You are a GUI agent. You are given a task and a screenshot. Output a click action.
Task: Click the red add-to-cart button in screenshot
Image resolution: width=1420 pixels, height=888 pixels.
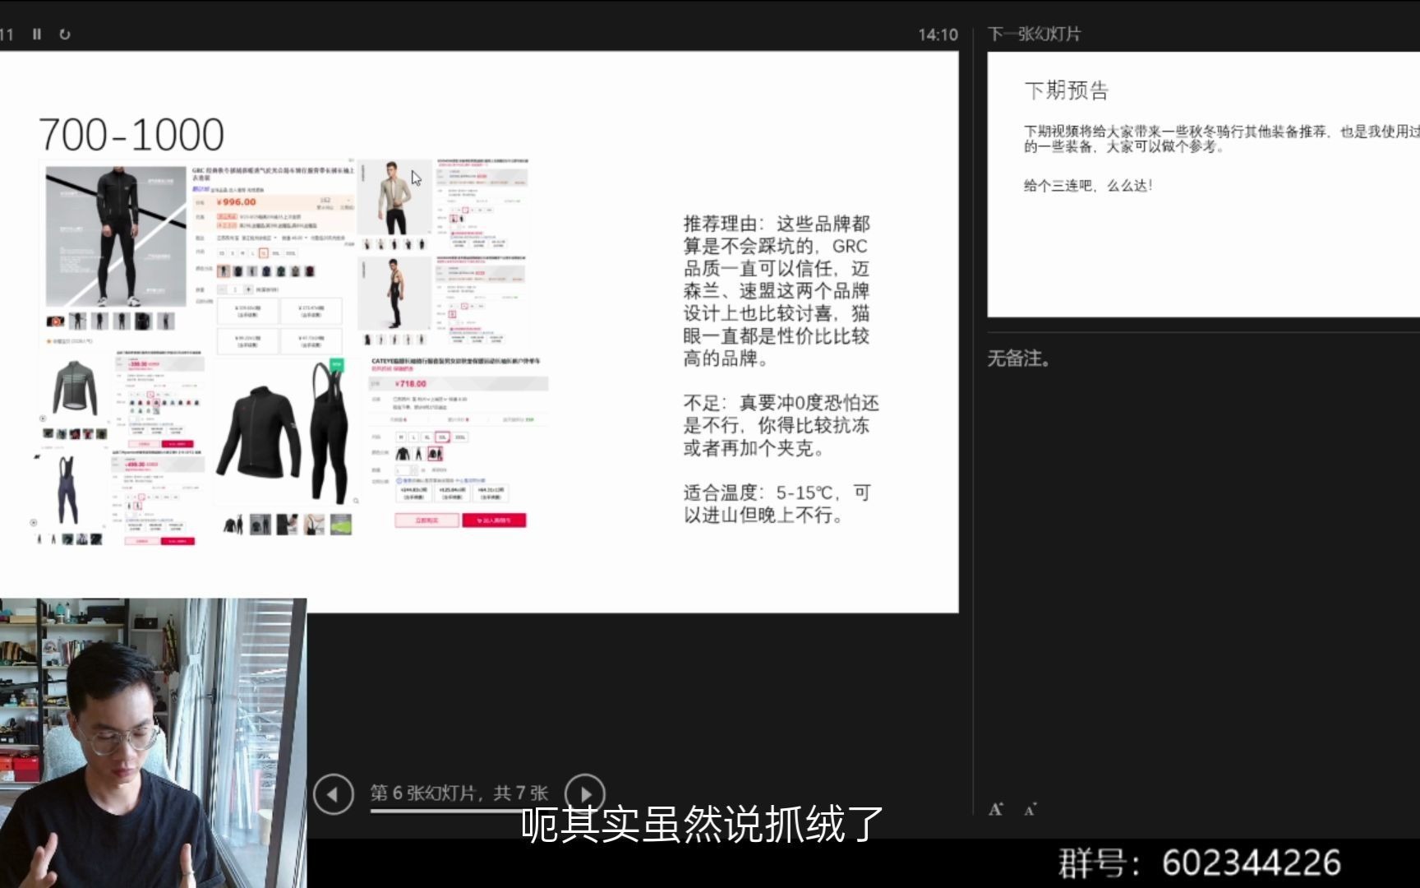tap(494, 520)
